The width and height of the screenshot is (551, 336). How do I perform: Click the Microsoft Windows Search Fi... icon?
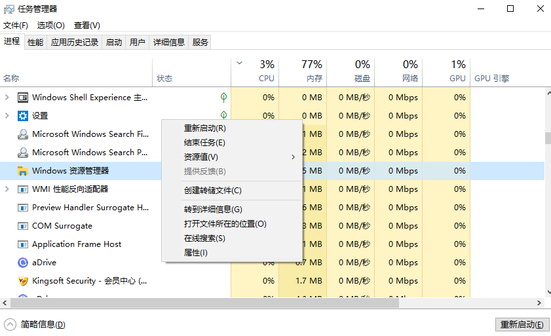[23, 134]
